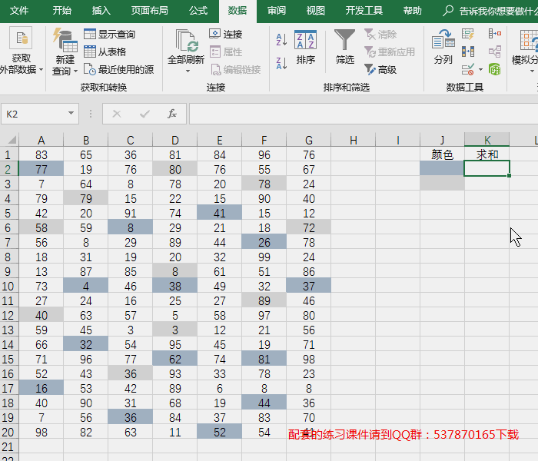Open 连接 (connections) in the ribbon
The image size is (538, 461).
pyautogui.click(x=225, y=34)
